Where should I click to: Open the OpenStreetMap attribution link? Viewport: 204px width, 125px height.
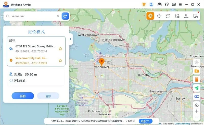pos(182,123)
